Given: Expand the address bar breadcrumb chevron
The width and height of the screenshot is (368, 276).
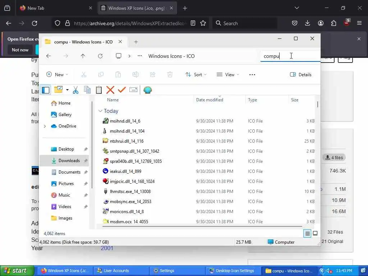Looking at the screenshot, I should click(x=129, y=56).
